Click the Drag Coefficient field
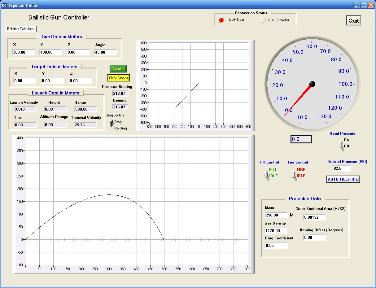 [276, 245]
